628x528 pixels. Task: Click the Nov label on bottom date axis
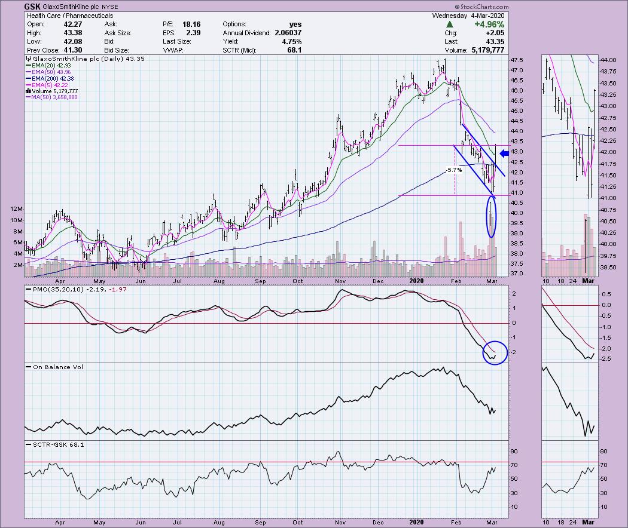340,523
